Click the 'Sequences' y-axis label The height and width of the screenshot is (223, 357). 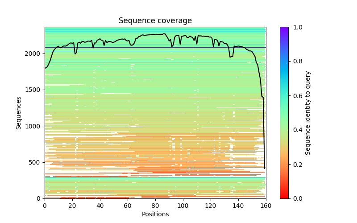pyautogui.click(x=19, y=112)
